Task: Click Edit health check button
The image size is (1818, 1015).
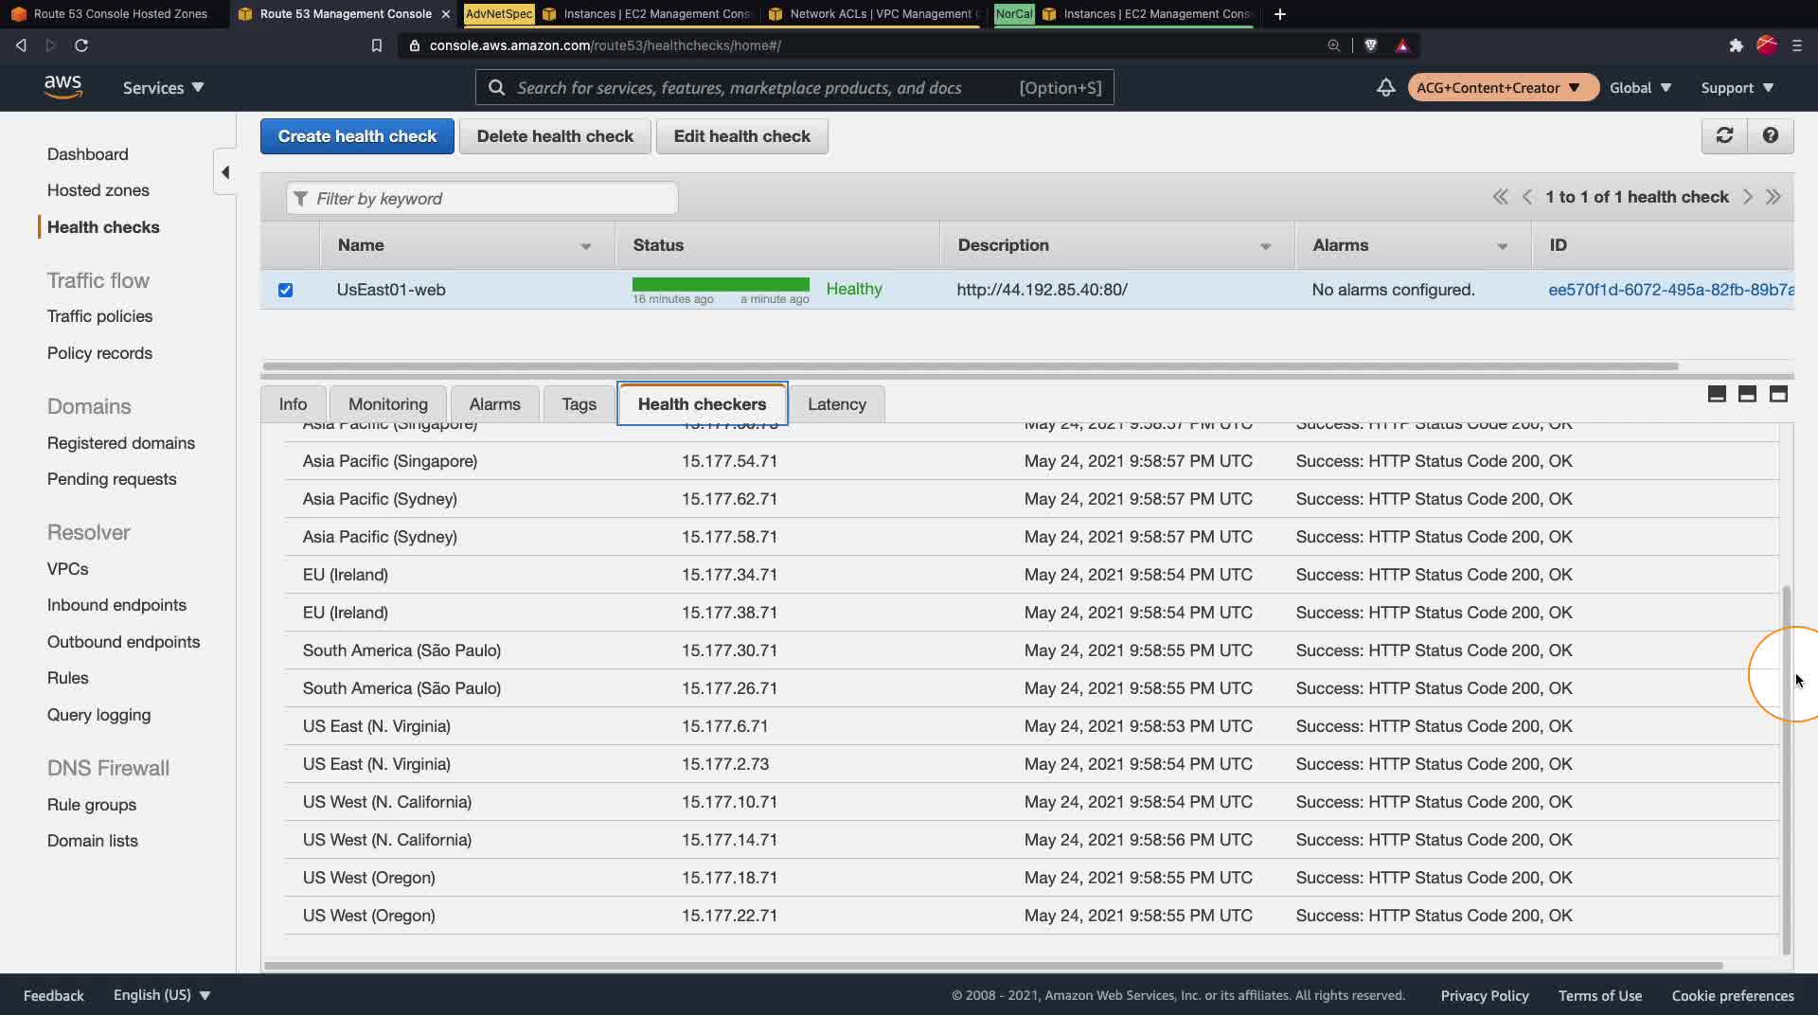Action: 741,136
